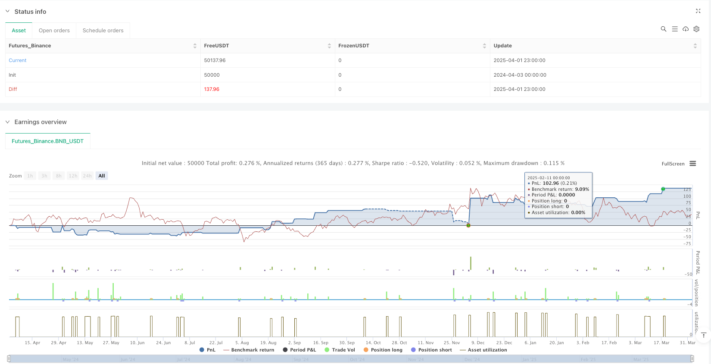Image resolution: width=711 pixels, height=364 pixels.
Task: Open the settings gear icon
Action: click(x=696, y=29)
